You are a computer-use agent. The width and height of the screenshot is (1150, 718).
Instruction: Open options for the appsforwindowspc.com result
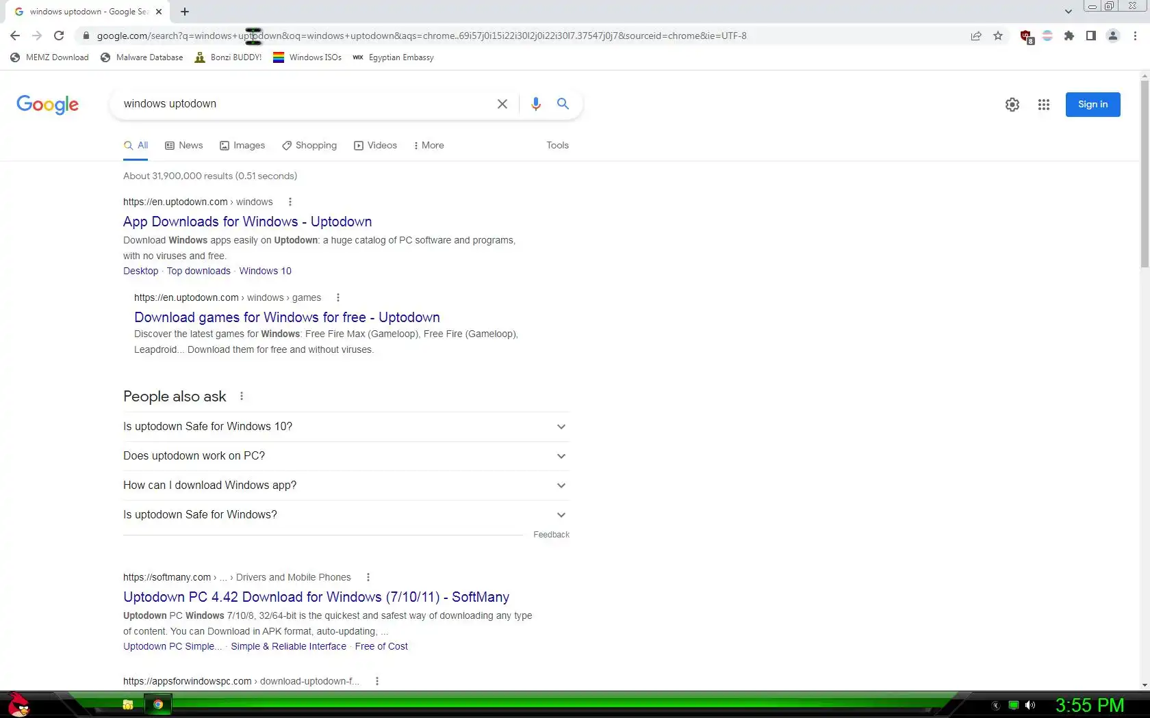(377, 681)
